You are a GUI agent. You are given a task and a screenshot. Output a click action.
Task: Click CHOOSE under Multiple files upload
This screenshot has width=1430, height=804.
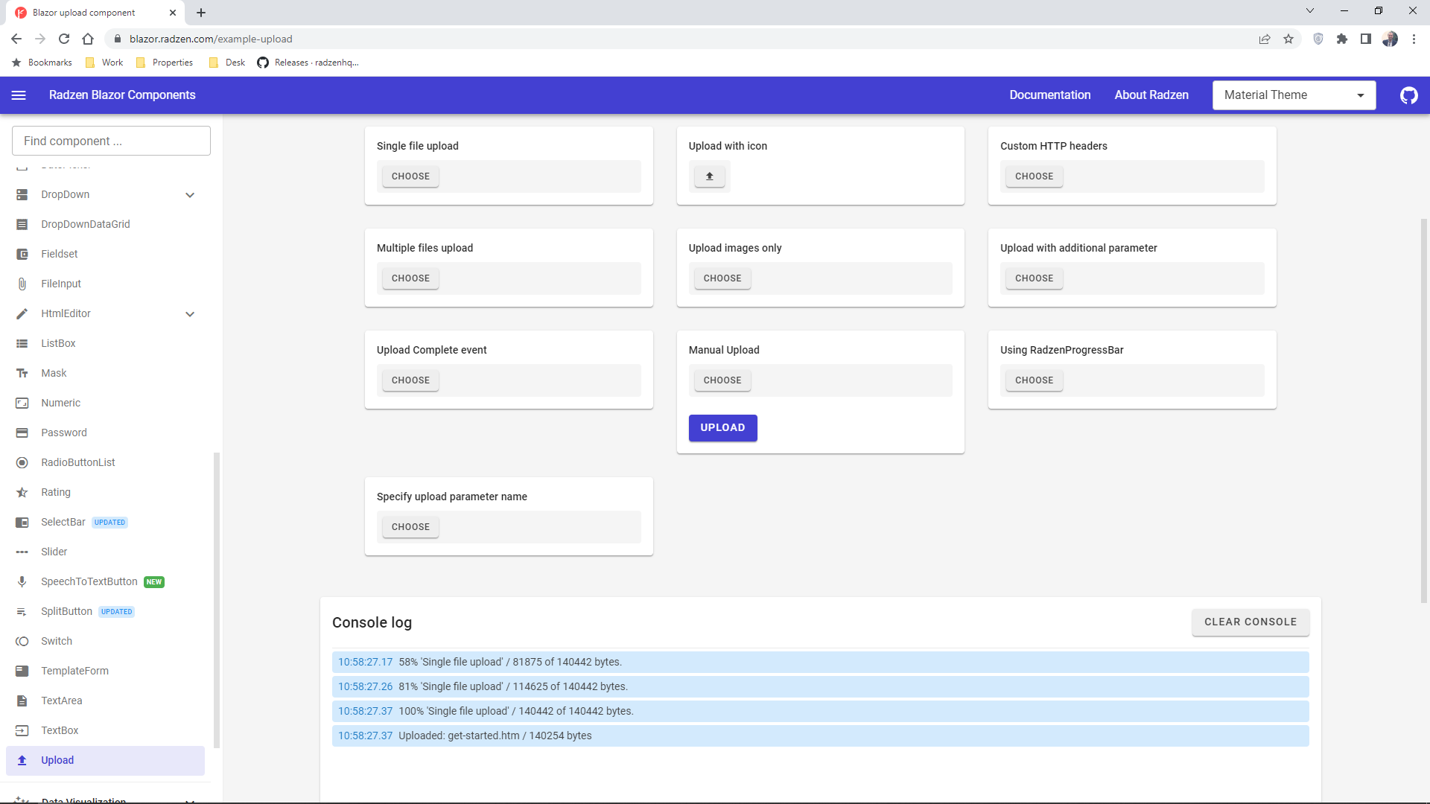[410, 278]
